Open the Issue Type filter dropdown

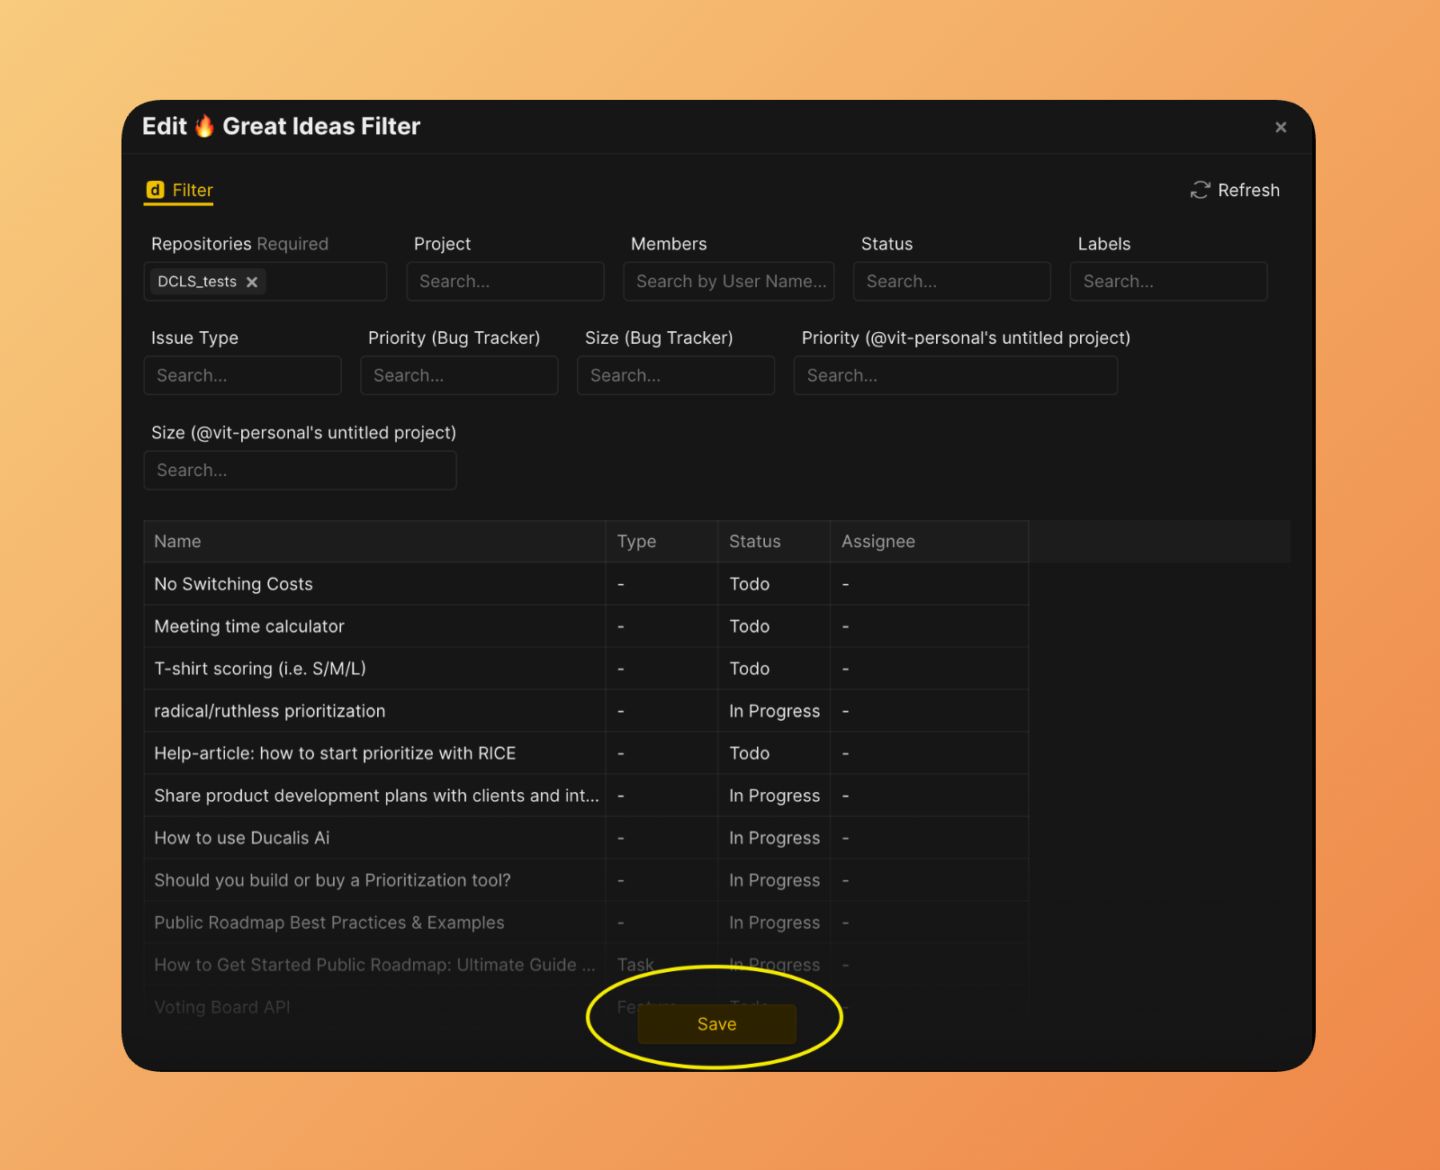[242, 375]
